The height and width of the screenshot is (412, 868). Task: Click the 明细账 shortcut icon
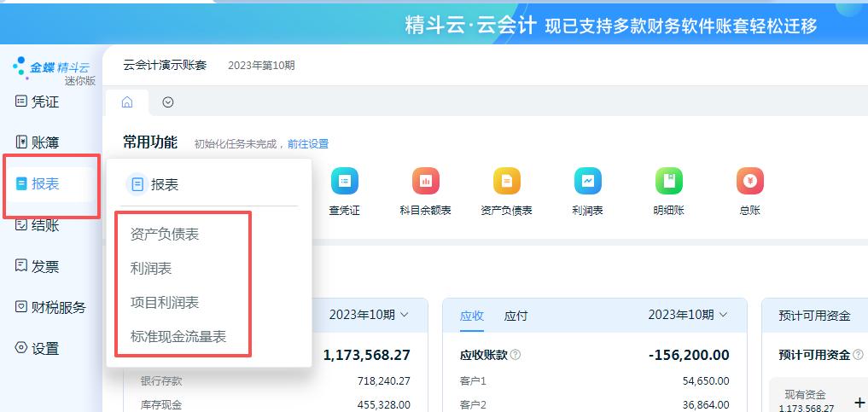tap(668, 182)
